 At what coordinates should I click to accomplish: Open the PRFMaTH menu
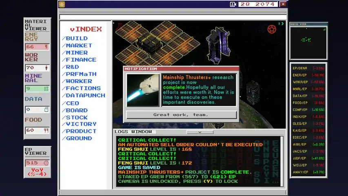[79, 74]
